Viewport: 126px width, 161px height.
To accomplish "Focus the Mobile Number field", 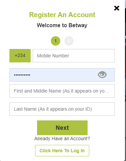I will pos(74,56).
